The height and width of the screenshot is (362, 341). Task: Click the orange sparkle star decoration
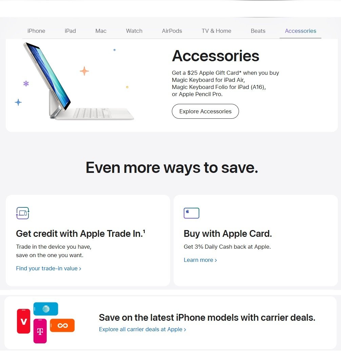tap(84, 71)
